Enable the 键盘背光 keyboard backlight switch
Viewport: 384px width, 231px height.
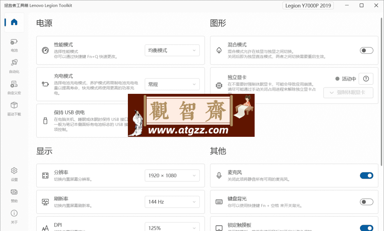coord(367,202)
